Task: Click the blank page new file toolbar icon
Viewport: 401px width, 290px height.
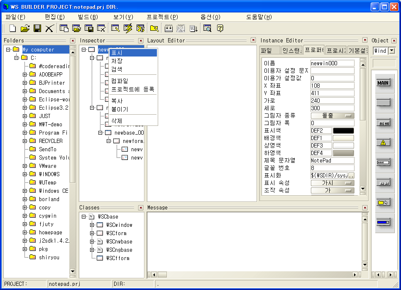Action: pyautogui.click(x=12, y=28)
